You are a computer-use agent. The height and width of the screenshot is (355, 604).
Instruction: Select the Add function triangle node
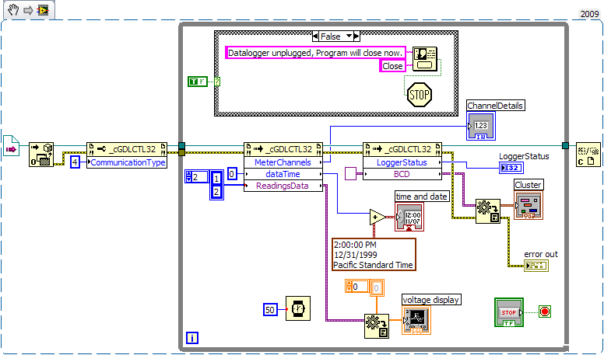[377, 217]
